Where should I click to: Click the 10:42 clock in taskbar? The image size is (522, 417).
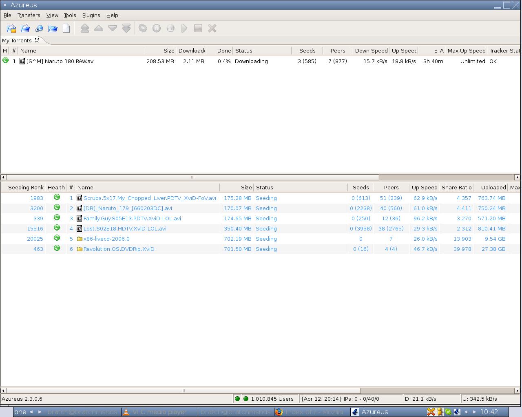[x=489, y=412]
